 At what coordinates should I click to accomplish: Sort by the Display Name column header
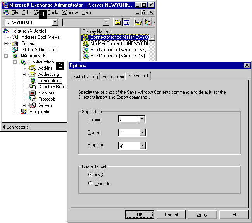tap(117, 31)
